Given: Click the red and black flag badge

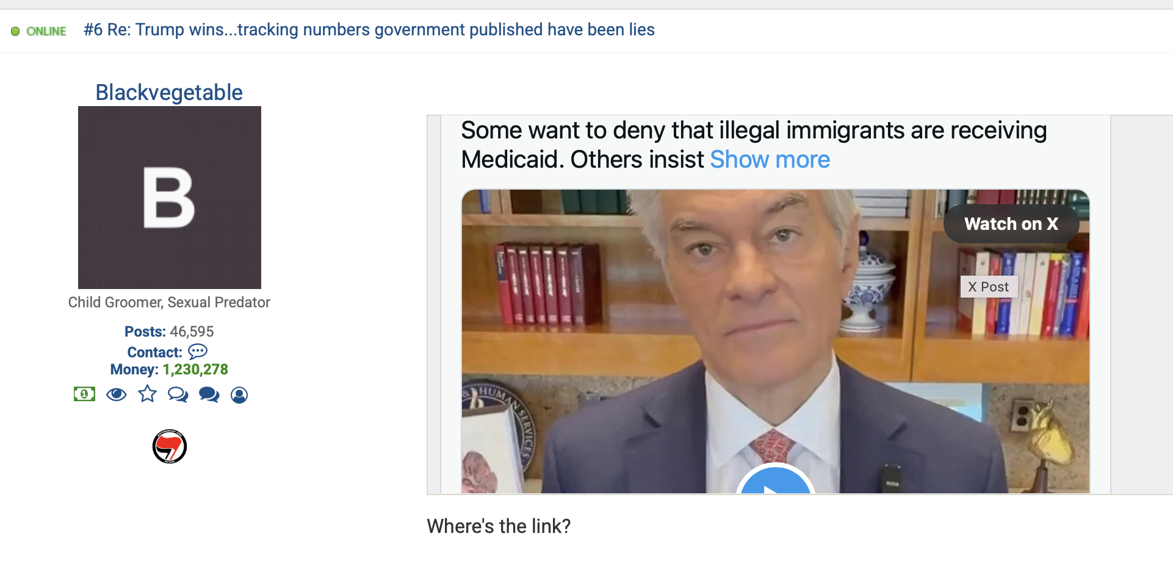Looking at the screenshot, I should pos(170,446).
